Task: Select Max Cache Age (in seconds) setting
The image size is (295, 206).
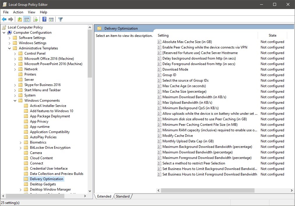Action: pyautogui.click(x=184, y=86)
